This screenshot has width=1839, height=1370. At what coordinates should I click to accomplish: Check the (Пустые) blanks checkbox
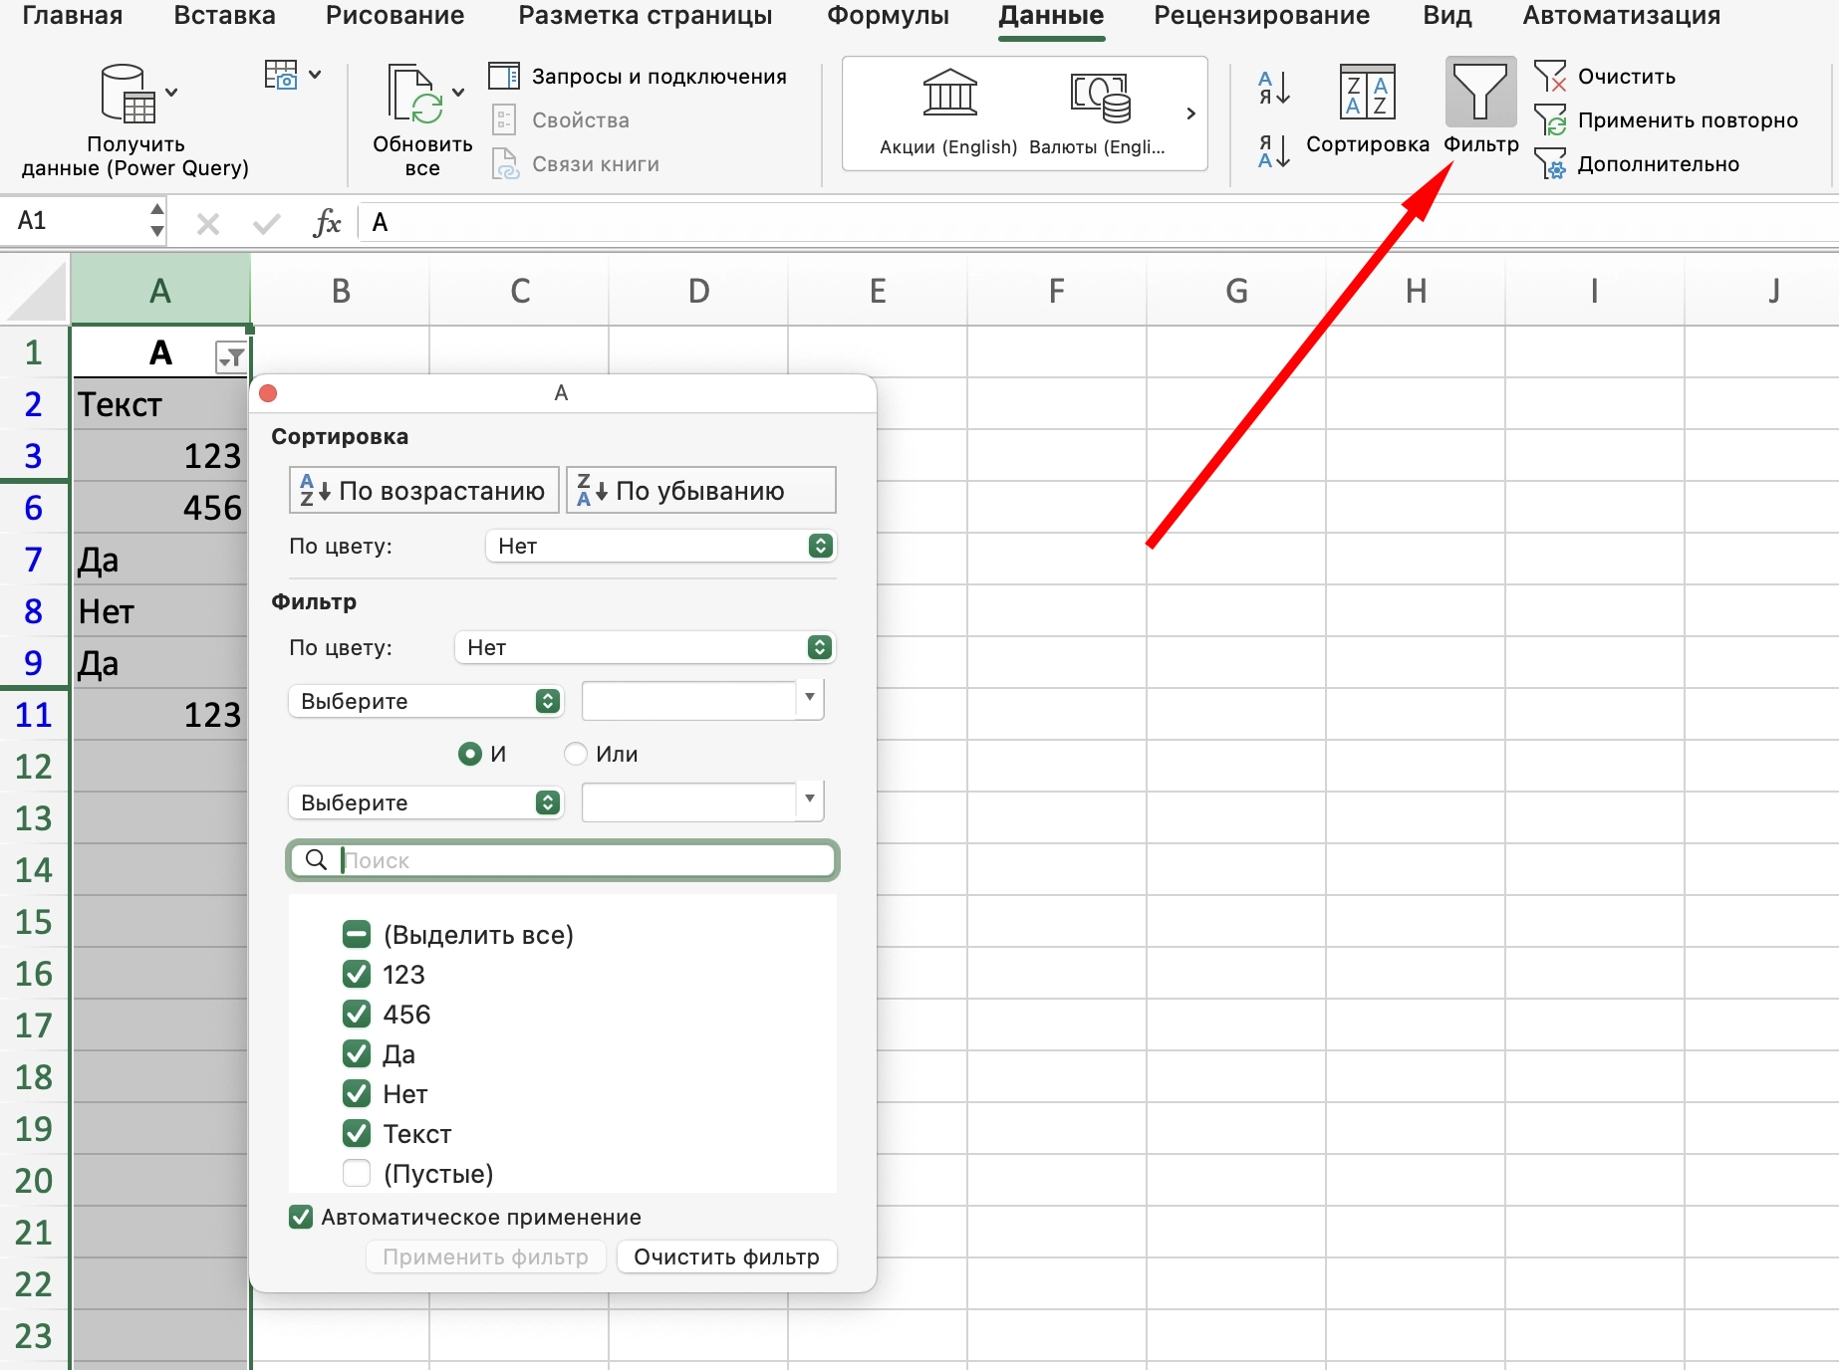pyautogui.click(x=357, y=1173)
